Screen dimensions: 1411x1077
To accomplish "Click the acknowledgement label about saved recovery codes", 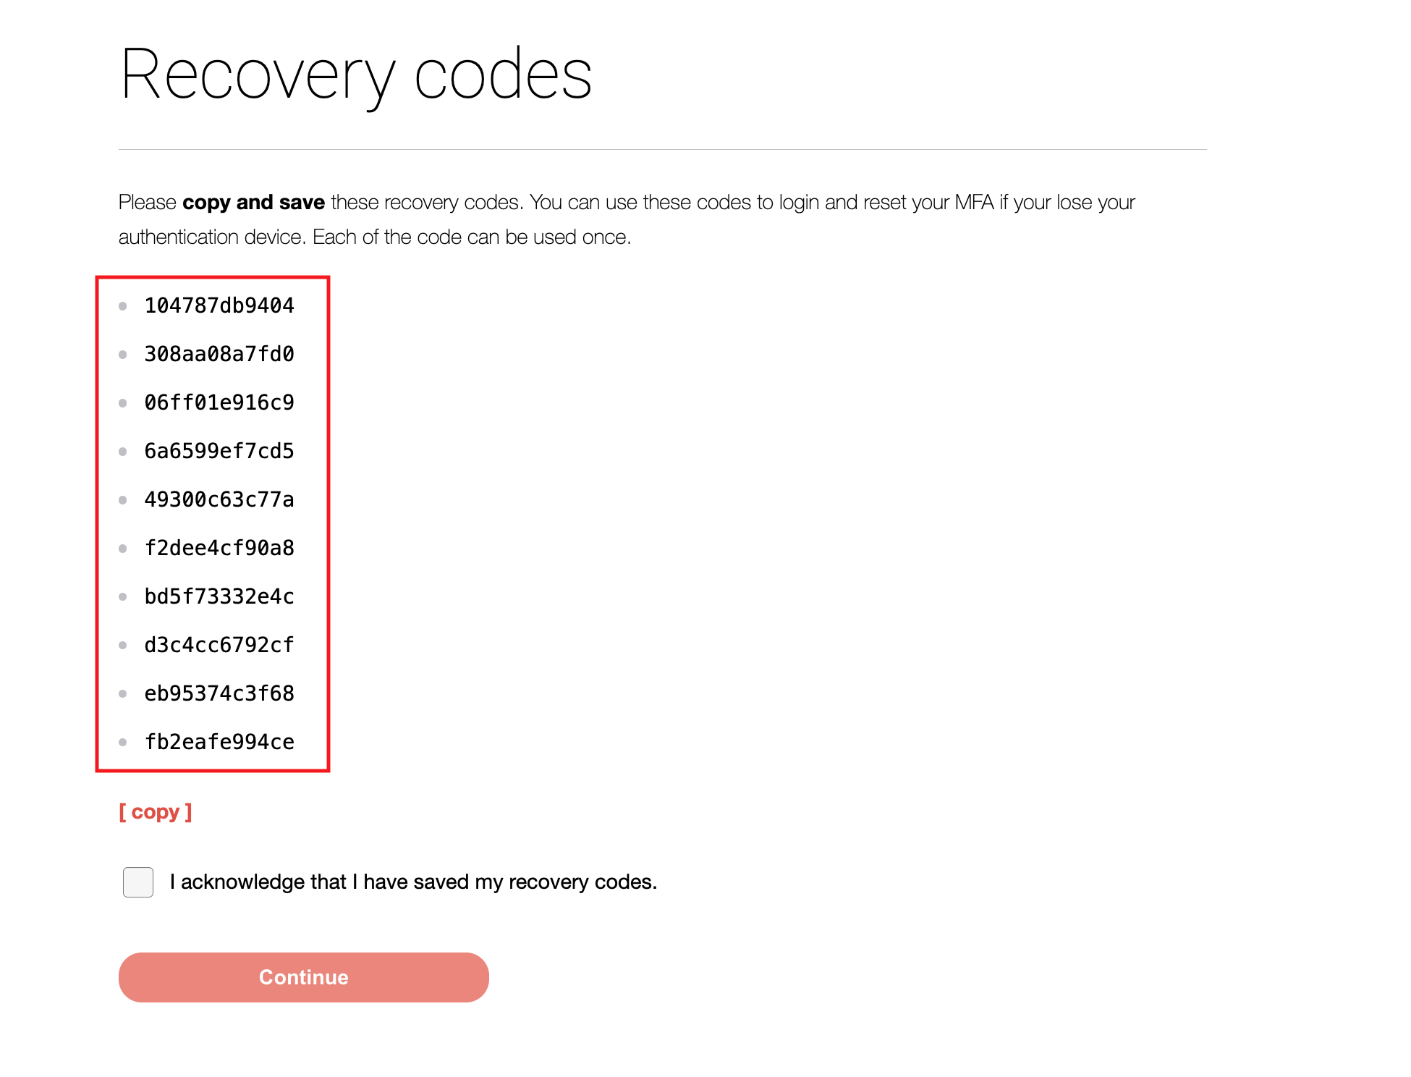I will pyautogui.click(x=413, y=882).
